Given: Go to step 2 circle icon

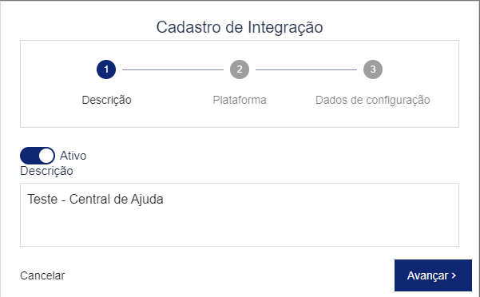Looking at the screenshot, I should click(x=240, y=69).
